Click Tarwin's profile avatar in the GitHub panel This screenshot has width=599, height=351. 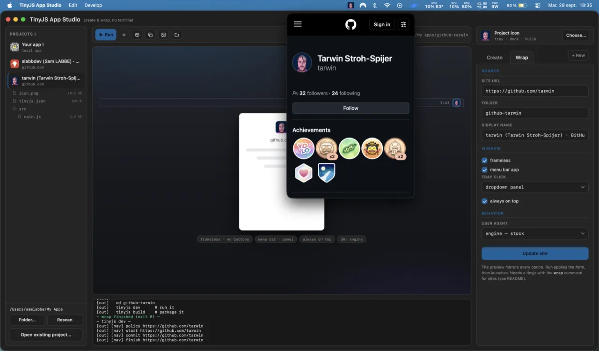point(302,62)
